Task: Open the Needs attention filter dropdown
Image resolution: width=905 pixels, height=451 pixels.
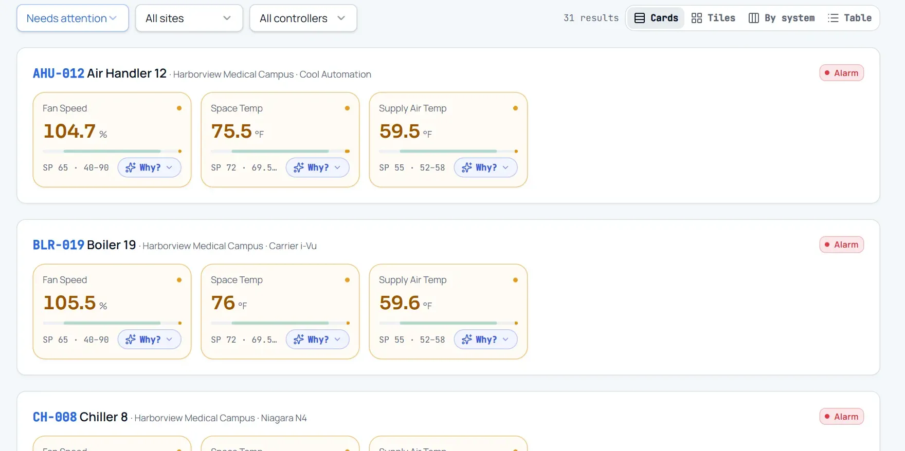Action: [x=73, y=18]
